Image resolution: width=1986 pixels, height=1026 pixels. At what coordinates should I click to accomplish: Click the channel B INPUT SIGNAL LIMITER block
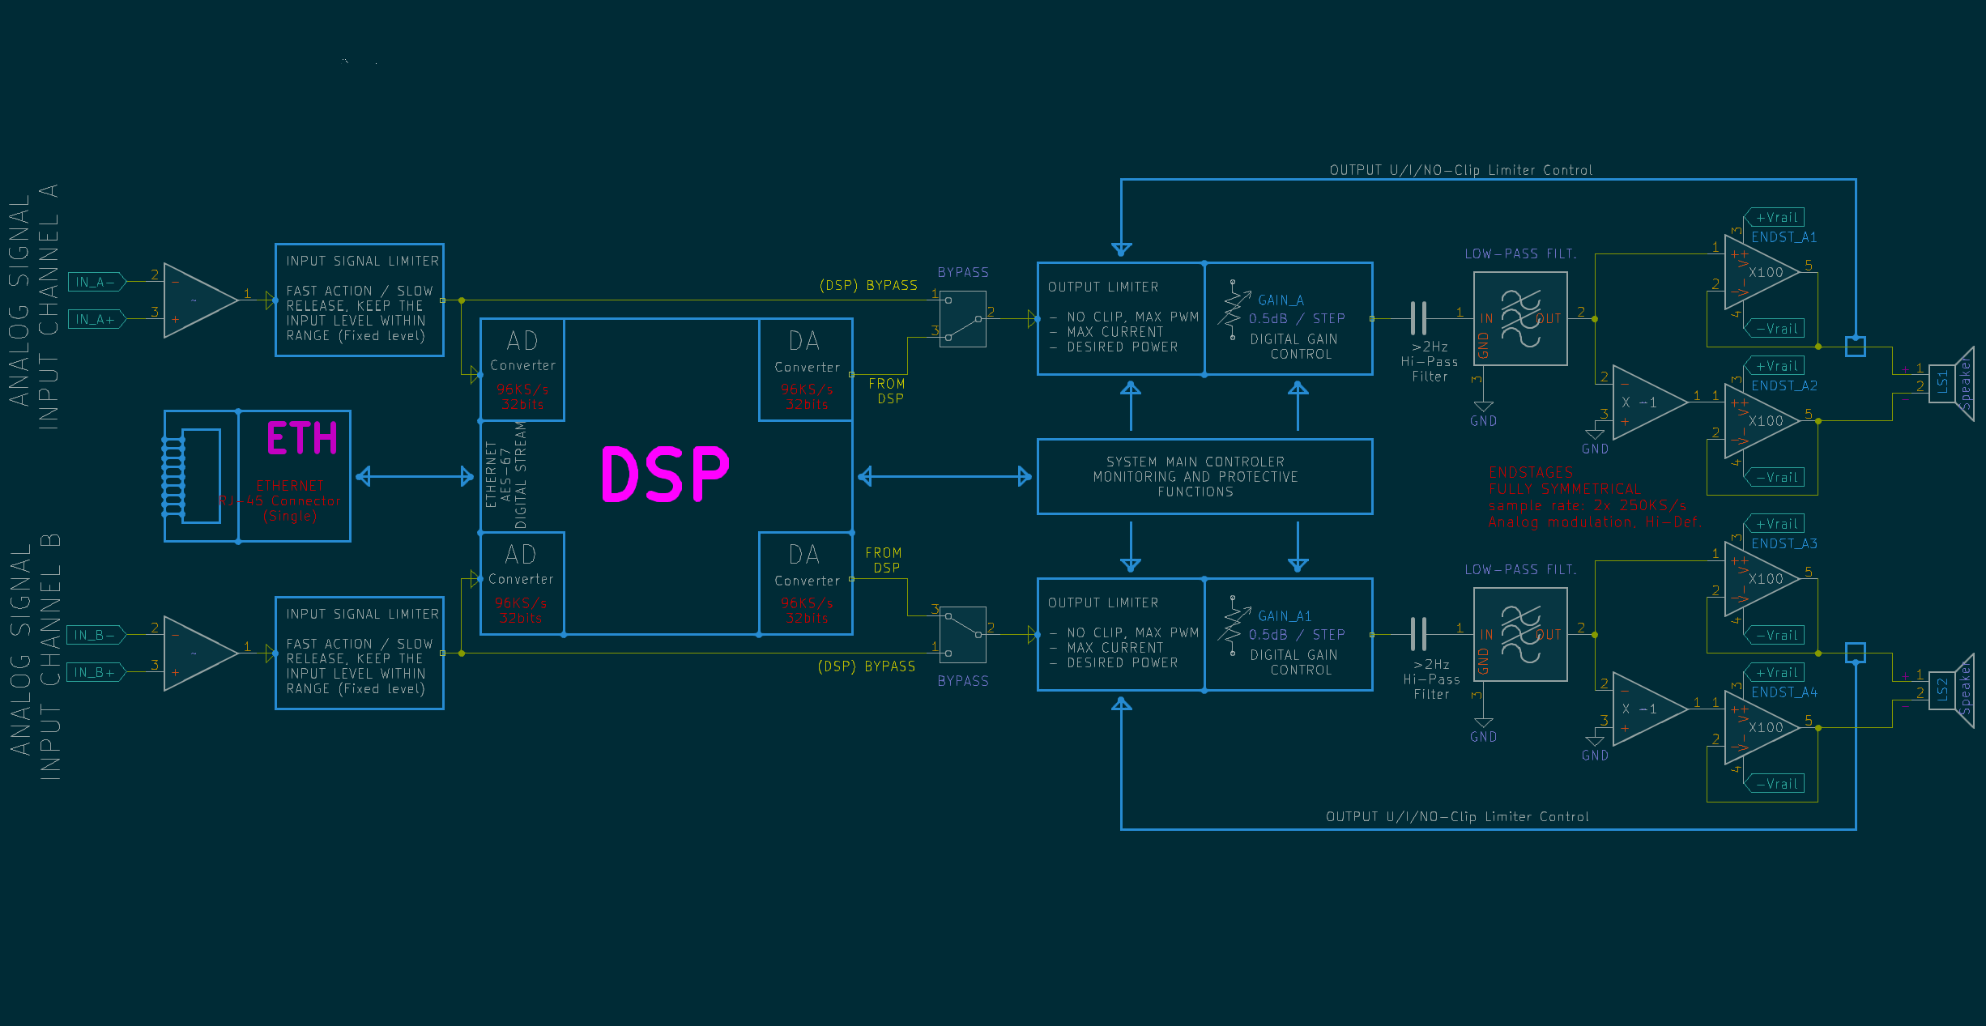360,653
